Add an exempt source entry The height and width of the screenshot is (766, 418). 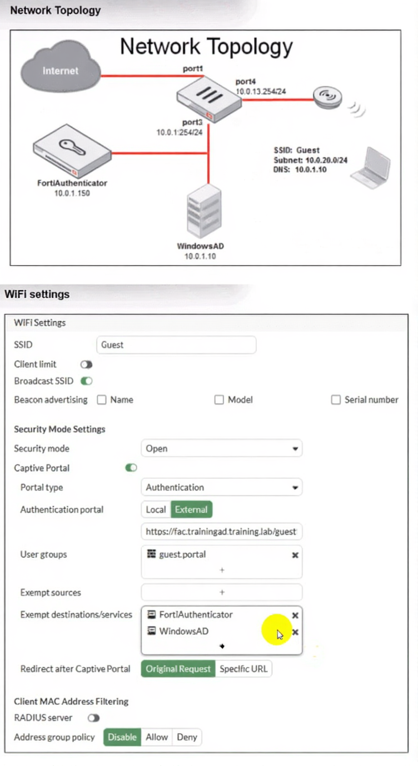click(x=222, y=592)
